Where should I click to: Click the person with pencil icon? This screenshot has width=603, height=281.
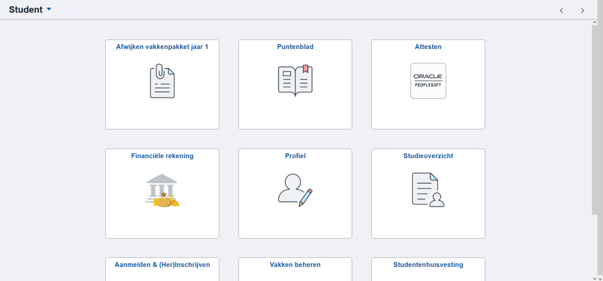295,190
